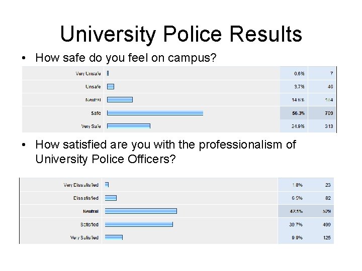Click the Safe response bar
Viewport: 362px width, 271px height.
pyautogui.click(x=155, y=113)
